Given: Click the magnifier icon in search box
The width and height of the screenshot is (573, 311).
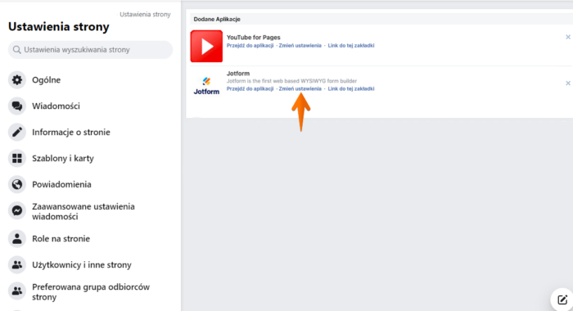Looking at the screenshot, I should tap(17, 50).
